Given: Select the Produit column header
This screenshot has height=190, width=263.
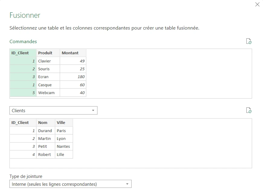Looking at the screenshot, I should tap(48, 53).
